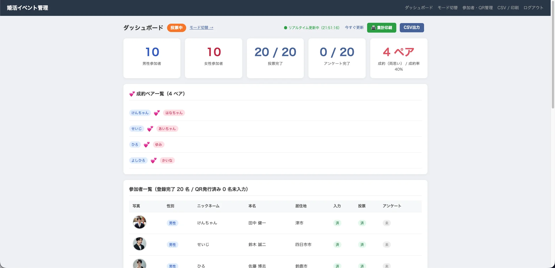Click the ゆみ pink tag

pyautogui.click(x=158, y=145)
